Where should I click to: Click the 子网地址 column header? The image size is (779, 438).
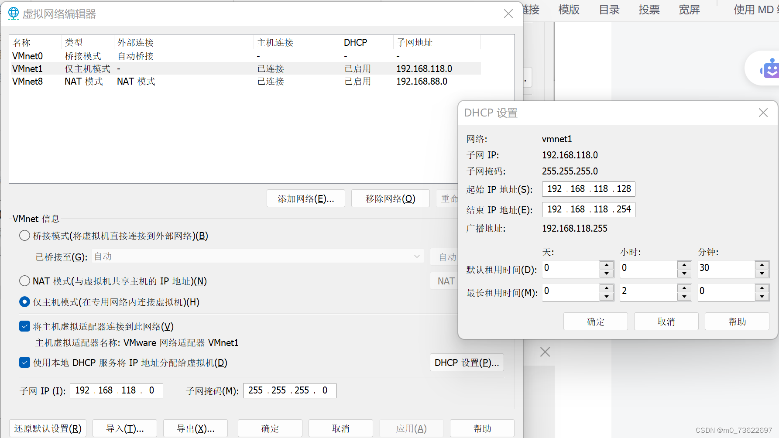coord(437,42)
